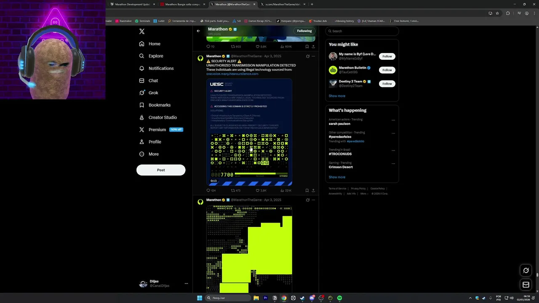Follow Destiny 2 Team
This screenshot has width=539, height=303.
387,84
